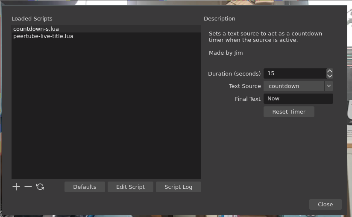The height and width of the screenshot is (217, 352).
Task: Increase duration with the up stepper arrow
Action: tap(330, 71)
